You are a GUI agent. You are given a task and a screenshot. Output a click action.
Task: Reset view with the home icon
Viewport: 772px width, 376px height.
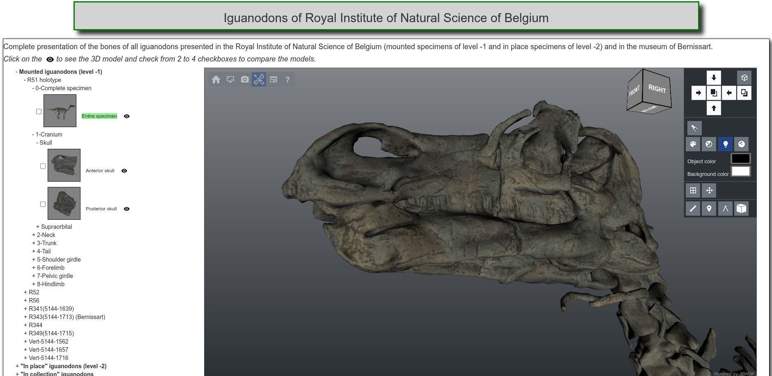[216, 80]
